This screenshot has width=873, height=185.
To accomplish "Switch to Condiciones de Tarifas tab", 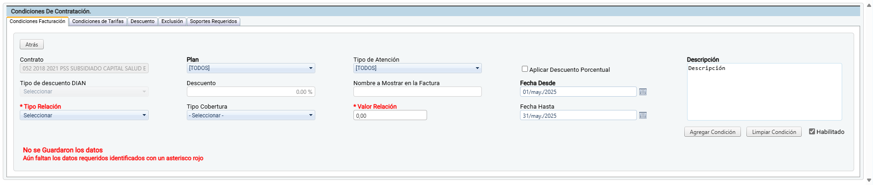I will (x=98, y=22).
